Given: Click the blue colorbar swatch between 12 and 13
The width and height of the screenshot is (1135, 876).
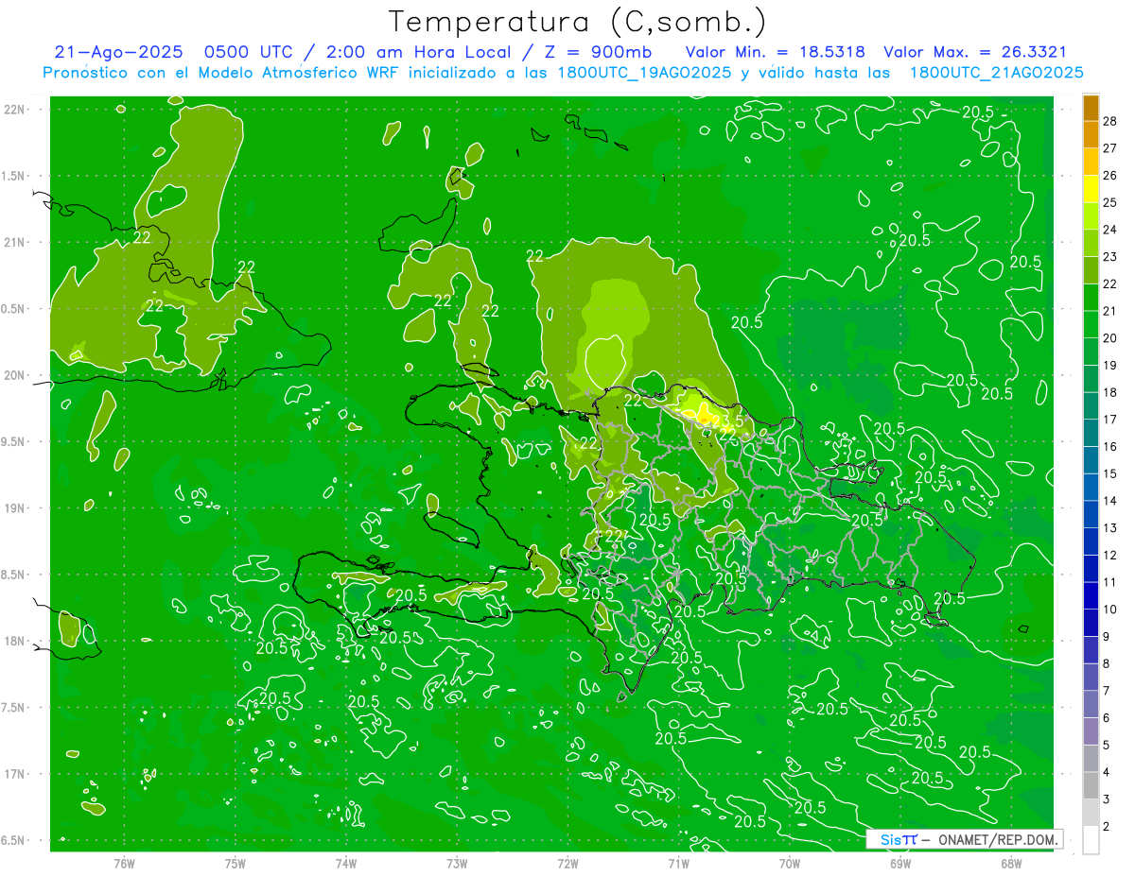Looking at the screenshot, I should [1091, 541].
